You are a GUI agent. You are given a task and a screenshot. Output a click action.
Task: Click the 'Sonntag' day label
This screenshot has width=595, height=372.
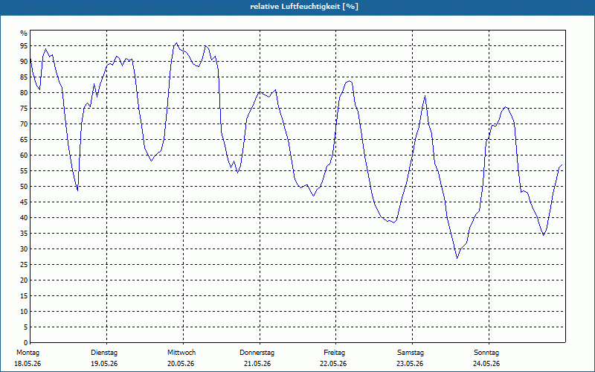pos(486,353)
